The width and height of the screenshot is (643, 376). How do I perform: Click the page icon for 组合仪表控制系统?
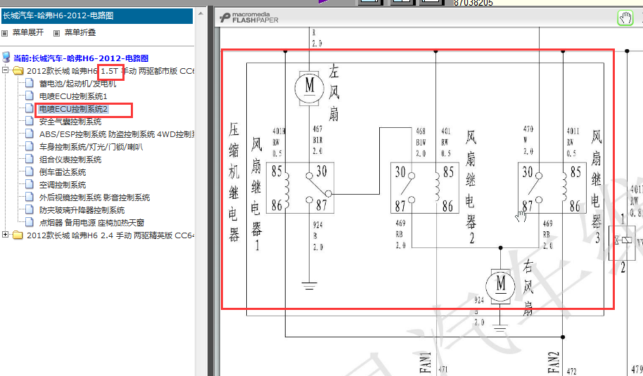pyautogui.click(x=29, y=159)
